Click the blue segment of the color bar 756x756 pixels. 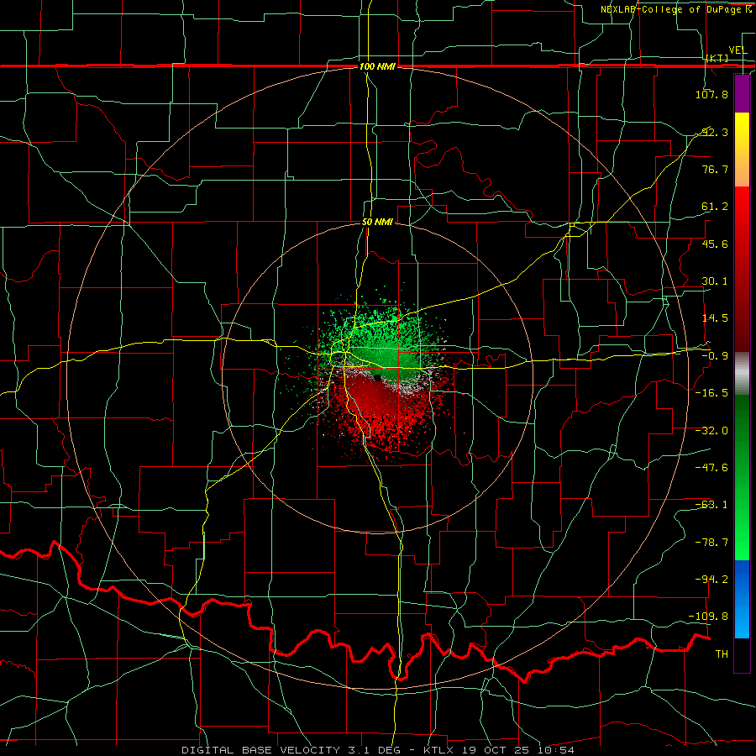pyautogui.click(x=742, y=599)
